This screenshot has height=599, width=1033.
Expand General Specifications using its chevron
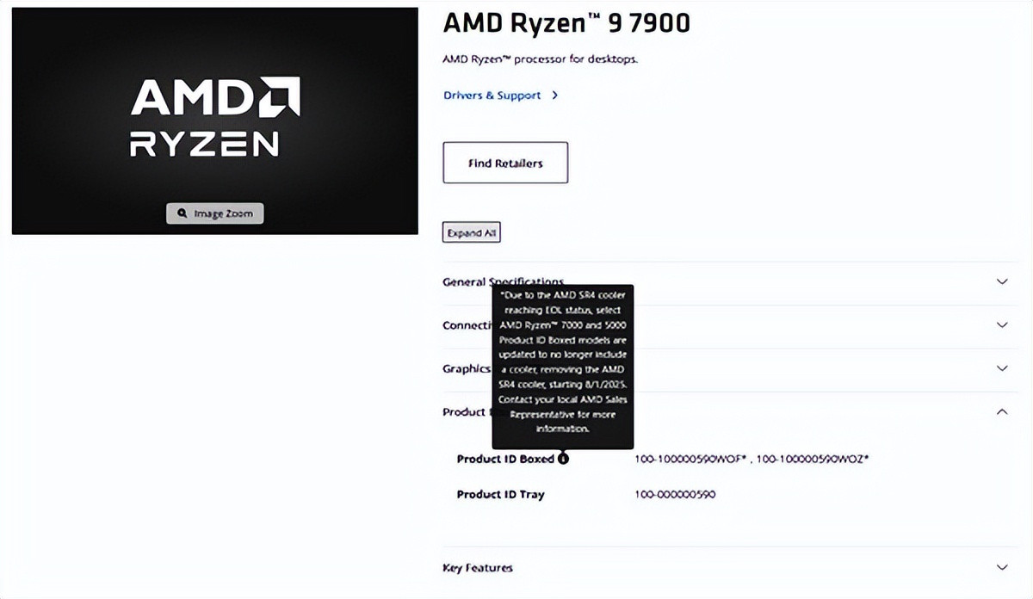[x=1001, y=281]
